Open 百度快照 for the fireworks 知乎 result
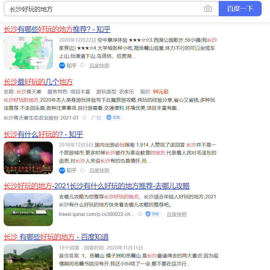 (x=99, y=170)
